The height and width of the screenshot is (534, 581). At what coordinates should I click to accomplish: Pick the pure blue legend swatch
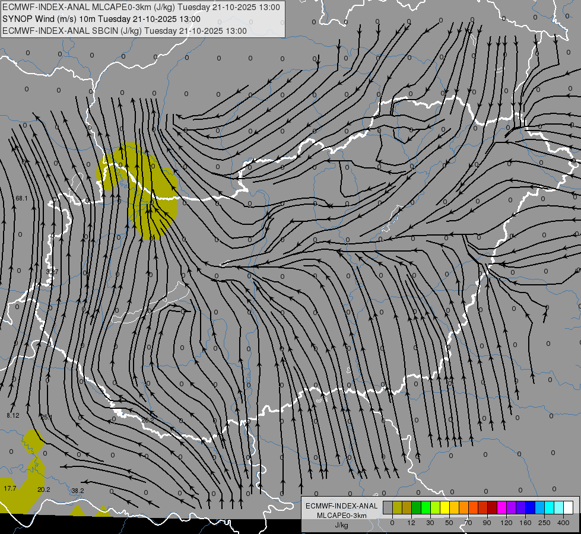click(x=531, y=508)
